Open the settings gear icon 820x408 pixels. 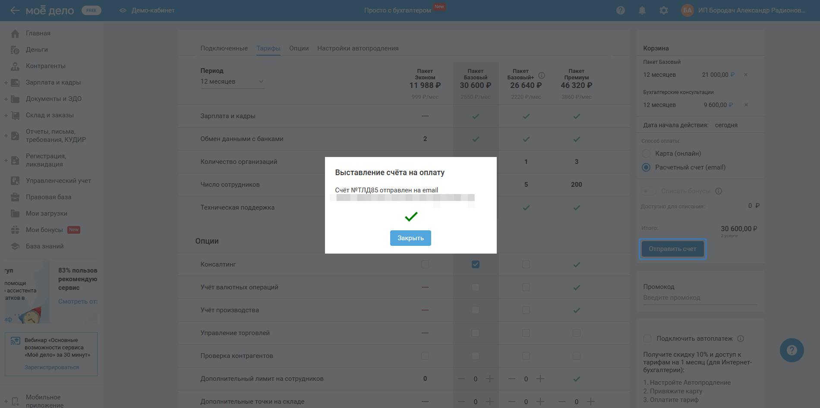664,10
